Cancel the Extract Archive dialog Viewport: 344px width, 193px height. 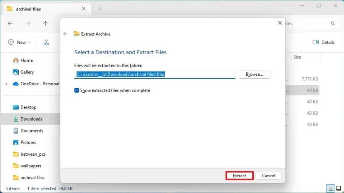click(x=268, y=176)
